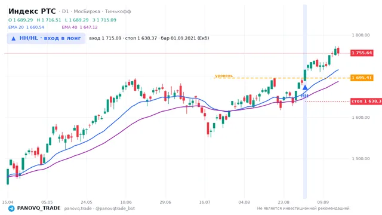Click the open value 'O 1 689.29'
382x215 pixels.
click(x=21, y=20)
